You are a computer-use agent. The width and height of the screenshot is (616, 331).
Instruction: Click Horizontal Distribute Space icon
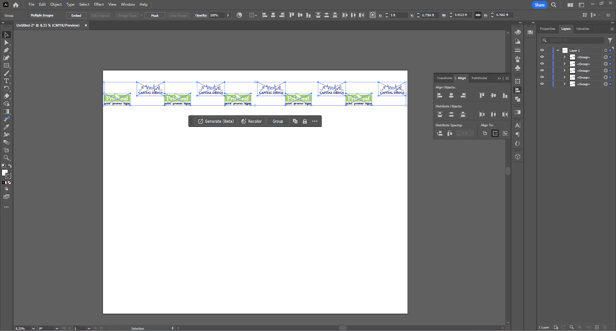click(x=450, y=133)
